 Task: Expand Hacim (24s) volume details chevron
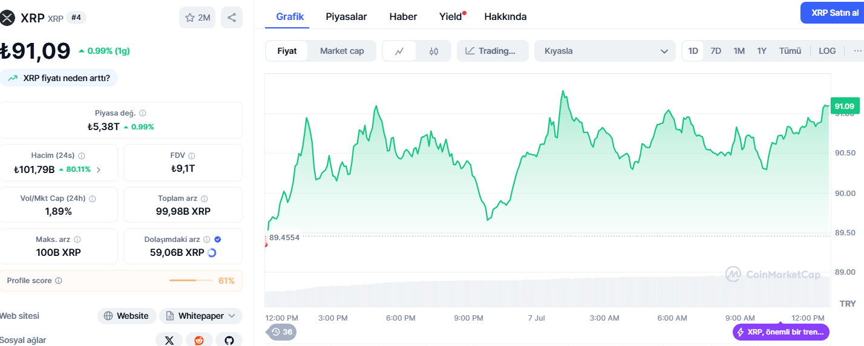click(x=99, y=170)
